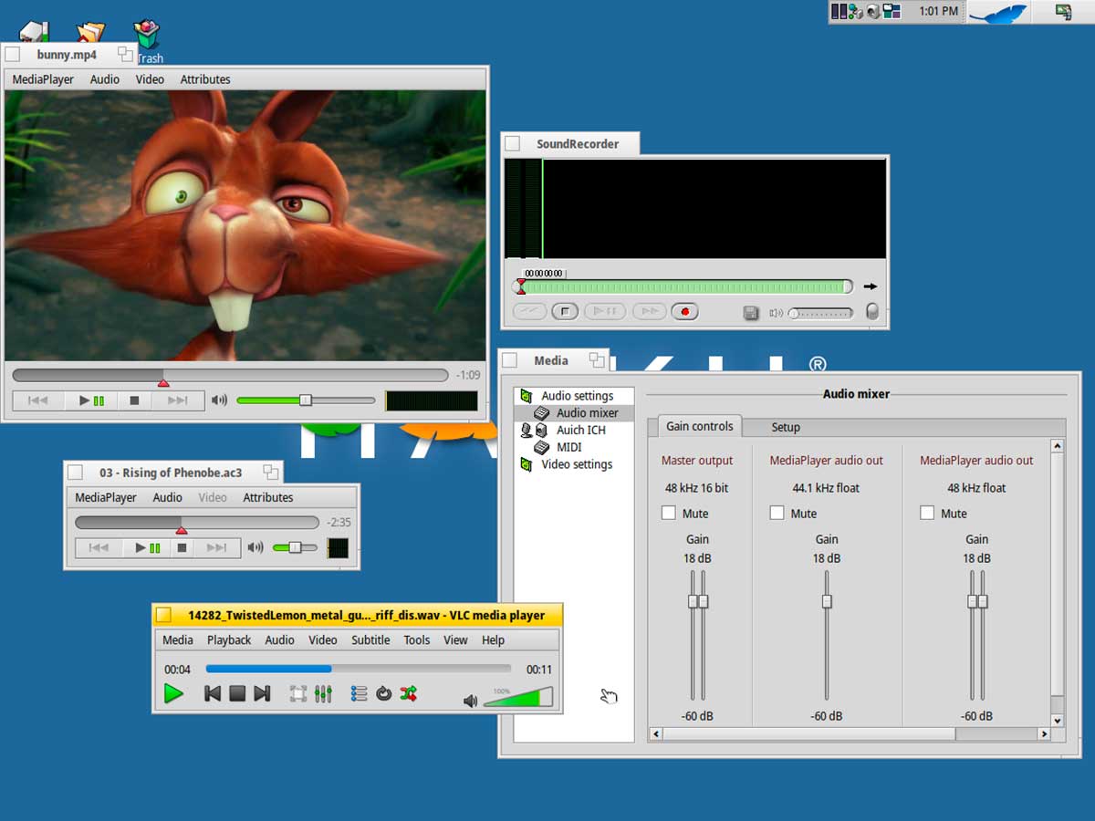Click SoundRecorder save disk icon

coord(751,313)
